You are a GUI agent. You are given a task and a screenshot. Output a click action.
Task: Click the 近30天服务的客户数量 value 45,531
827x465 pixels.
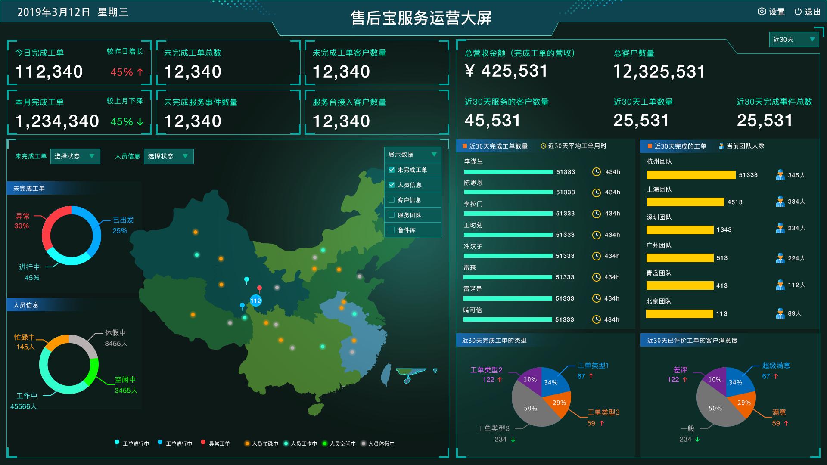[493, 120]
